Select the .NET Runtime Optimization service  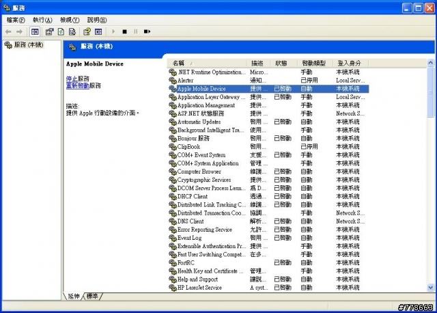click(268, 72)
